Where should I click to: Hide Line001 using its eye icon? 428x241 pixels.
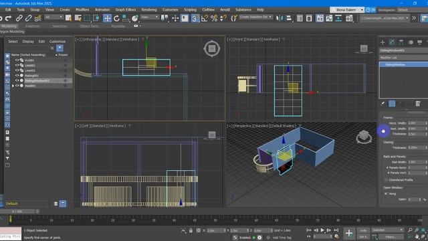point(17,66)
